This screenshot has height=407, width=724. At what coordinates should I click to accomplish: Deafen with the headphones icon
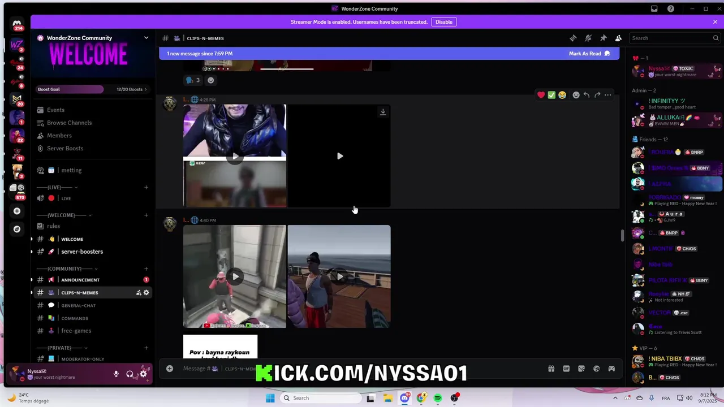(x=130, y=374)
